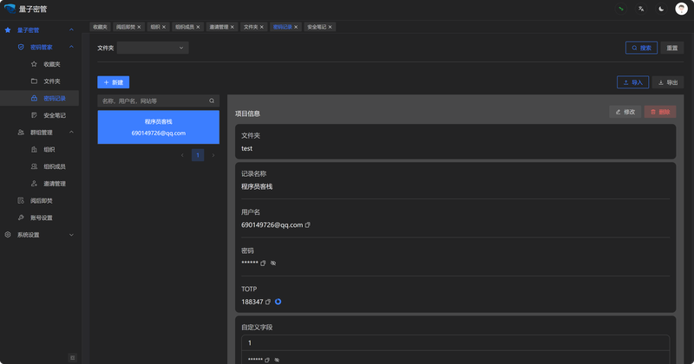Copy the password under 密码
Viewport: 694px width, 364px height.
pos(263,263)
